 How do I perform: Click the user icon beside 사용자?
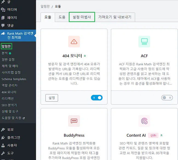(x=3, y=146)
